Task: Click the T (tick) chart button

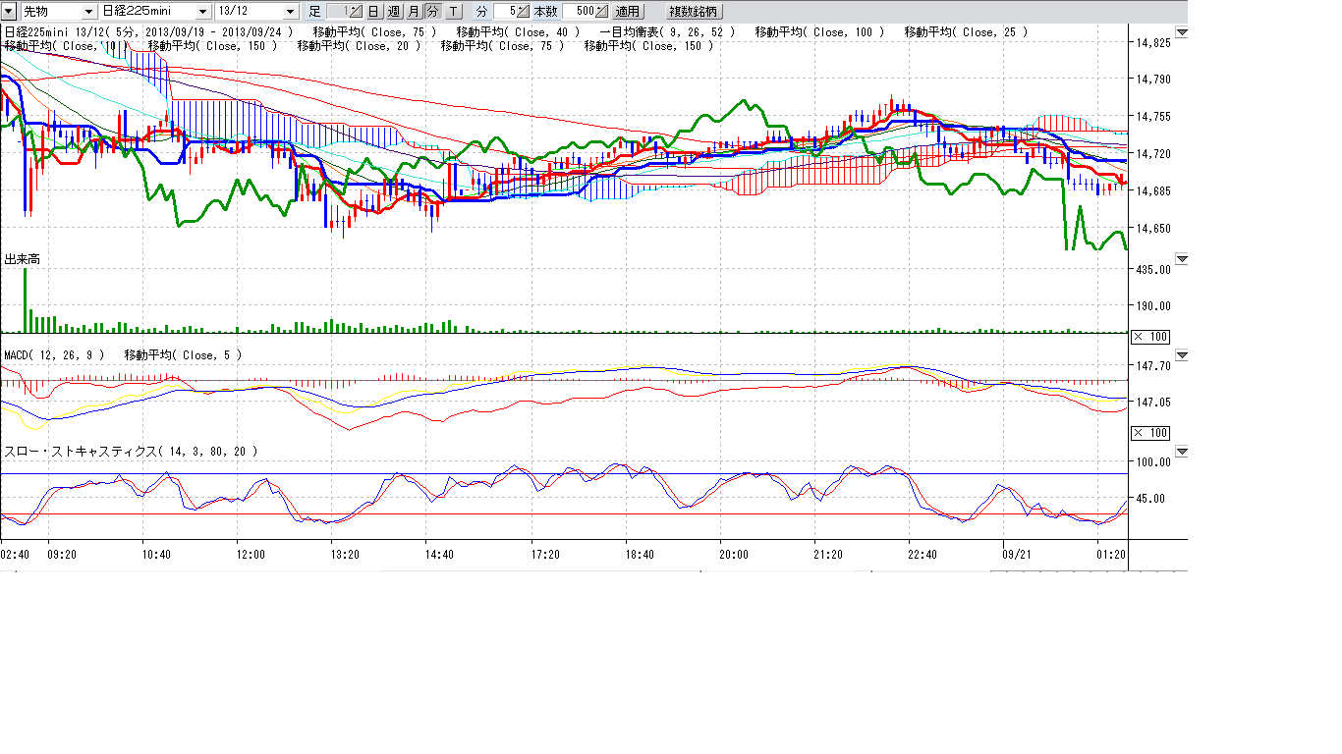Action: click(453, 12)
